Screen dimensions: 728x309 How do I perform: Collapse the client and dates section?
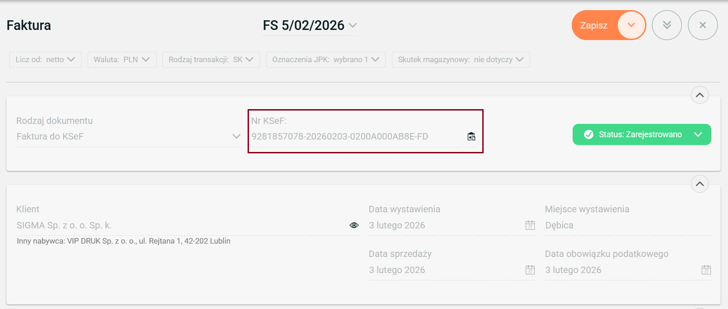699,184
